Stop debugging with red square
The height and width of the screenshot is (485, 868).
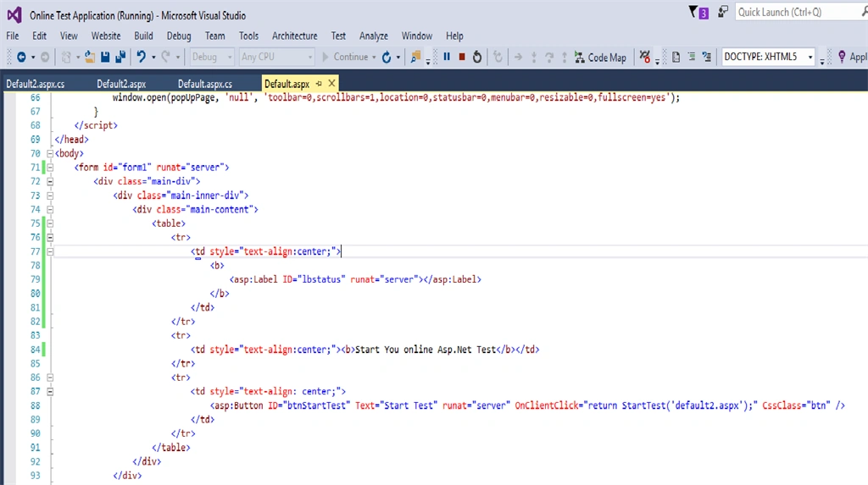(x=462, y=57)
